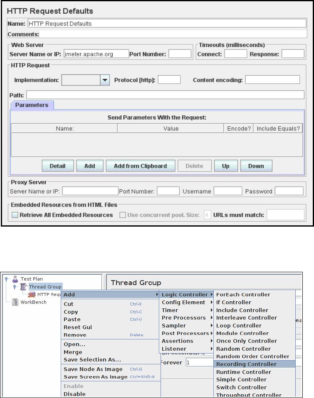
Task: Click the Test Plan flask icon
Action: tap(15, 279)
